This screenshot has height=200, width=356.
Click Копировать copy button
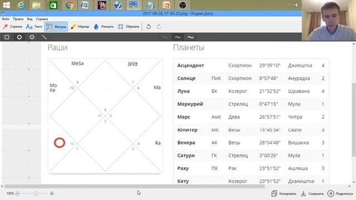[x=284, y=194]
